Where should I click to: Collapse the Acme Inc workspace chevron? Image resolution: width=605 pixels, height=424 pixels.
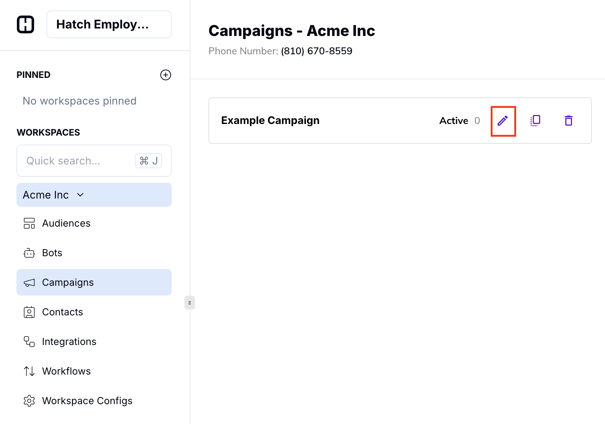click(x=80, y=195)
